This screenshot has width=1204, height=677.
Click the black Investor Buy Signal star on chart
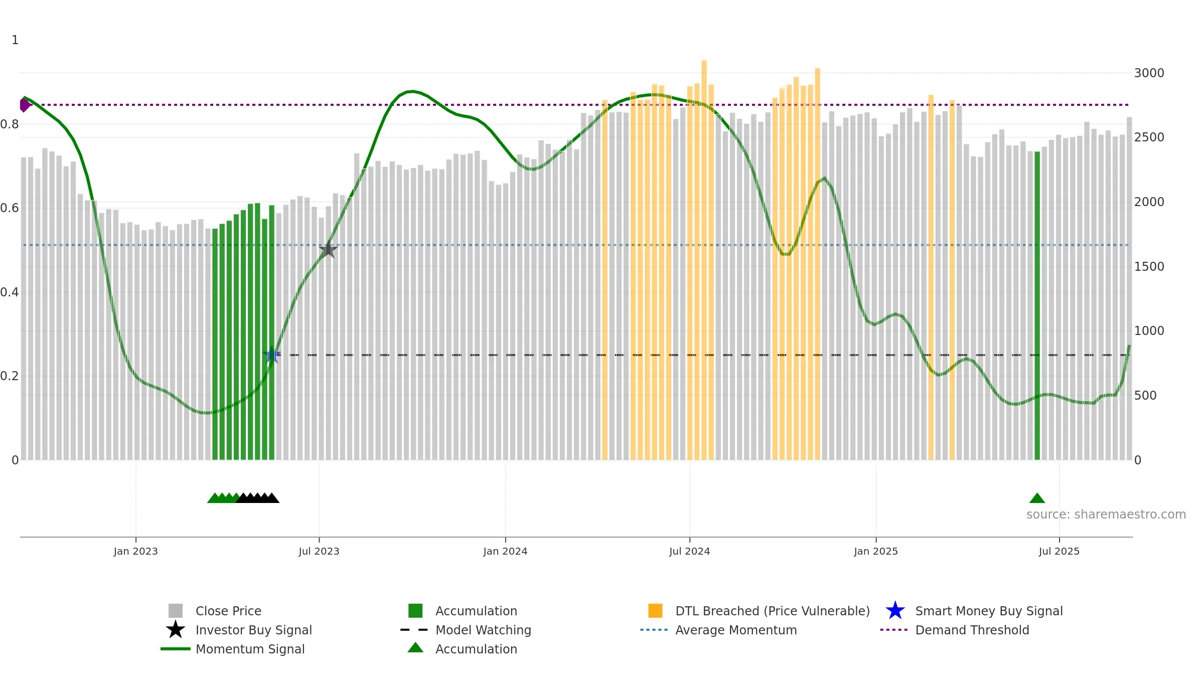328,249
